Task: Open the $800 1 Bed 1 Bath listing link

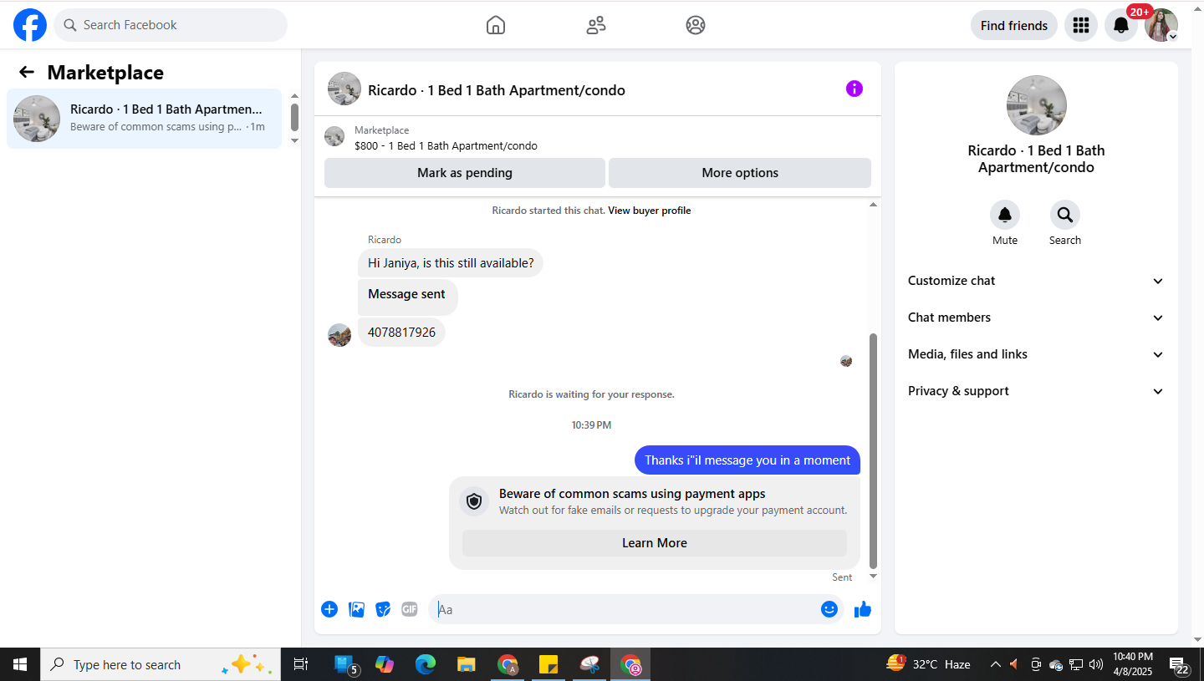Action: click(x=446, y=145)
